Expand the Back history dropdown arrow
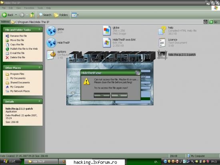Image resolution: width=220 pixels, height=165 pixels. (16, 15)
